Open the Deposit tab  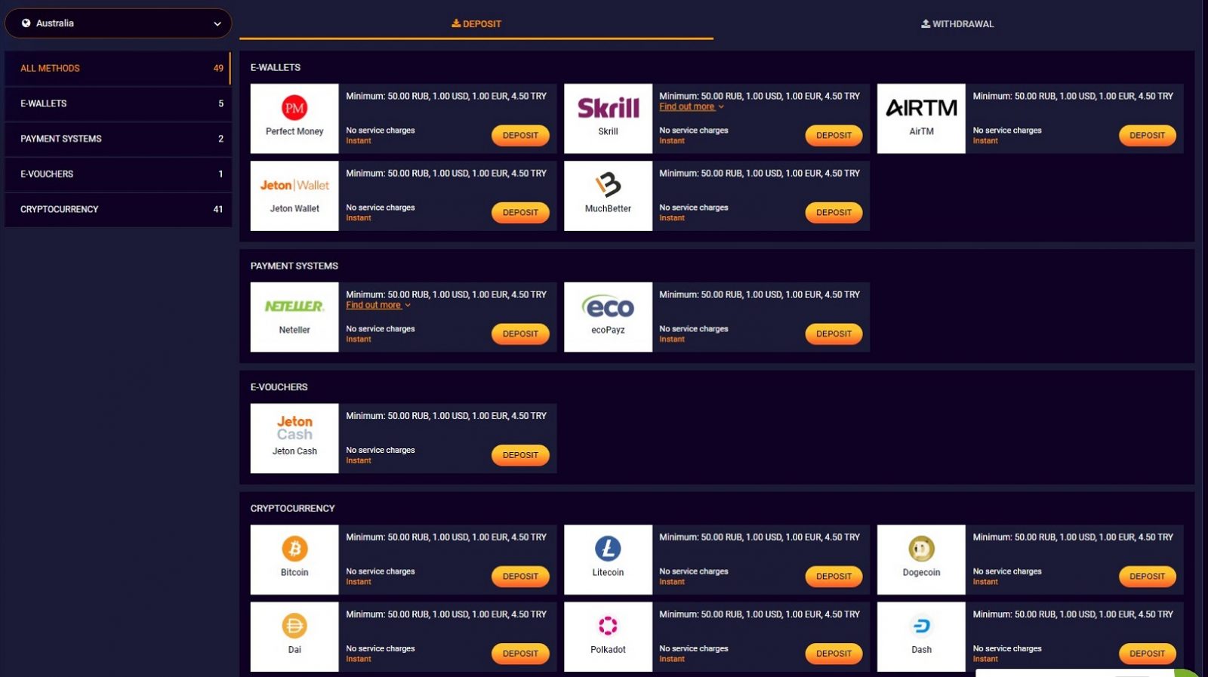click(x=476, y=24)
